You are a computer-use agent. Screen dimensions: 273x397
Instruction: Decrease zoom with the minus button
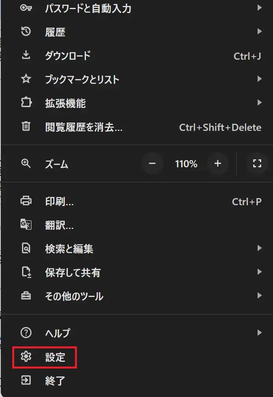(152, 163)
